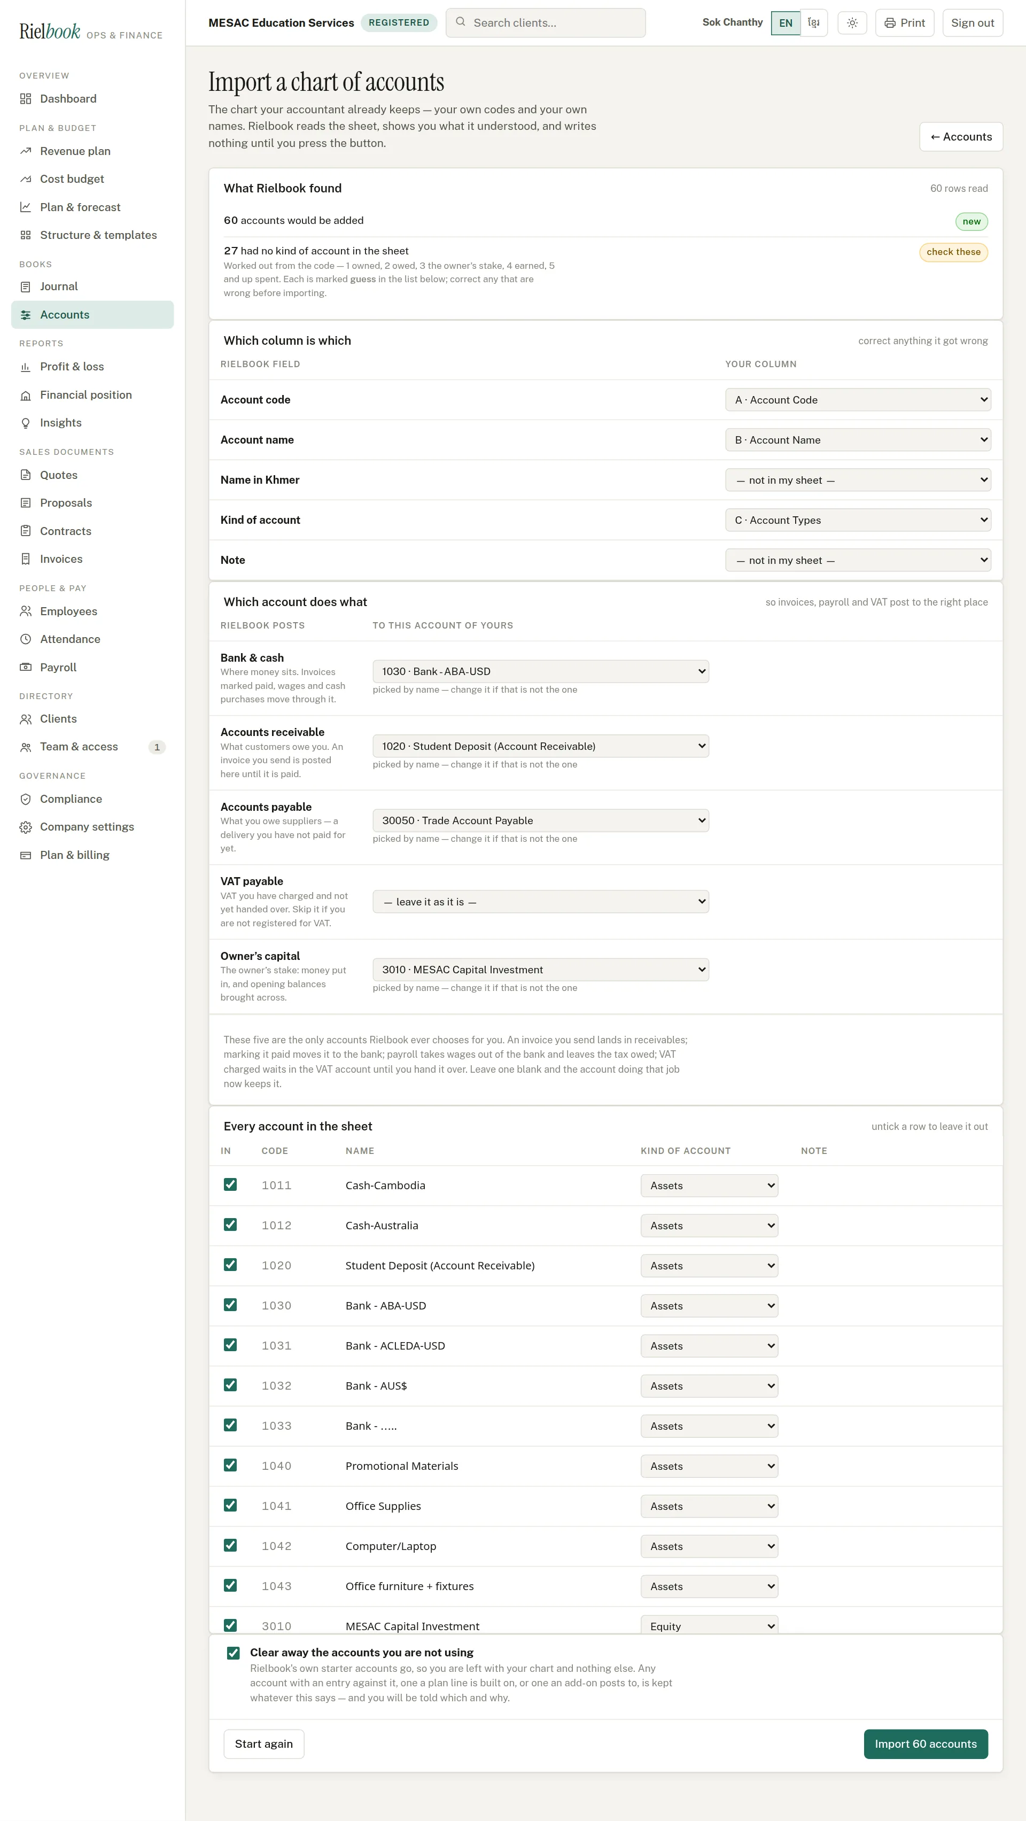Click the Sign out button
The image size is (1026, 1821).
(x=973, y=22)
